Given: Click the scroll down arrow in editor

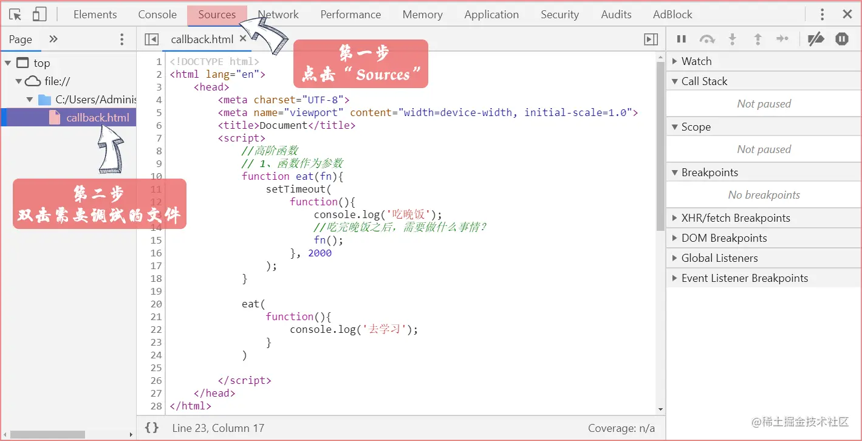Looking at the screenshot, I should (x=661, y=410).
